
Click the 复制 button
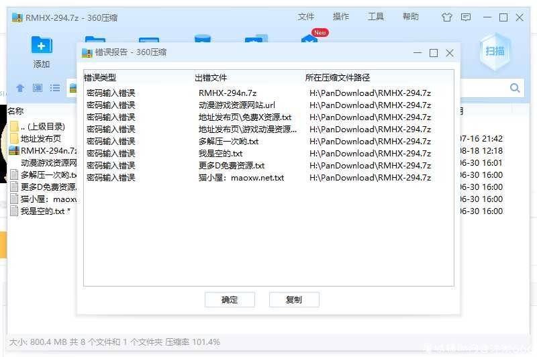[x=294, y=299]
